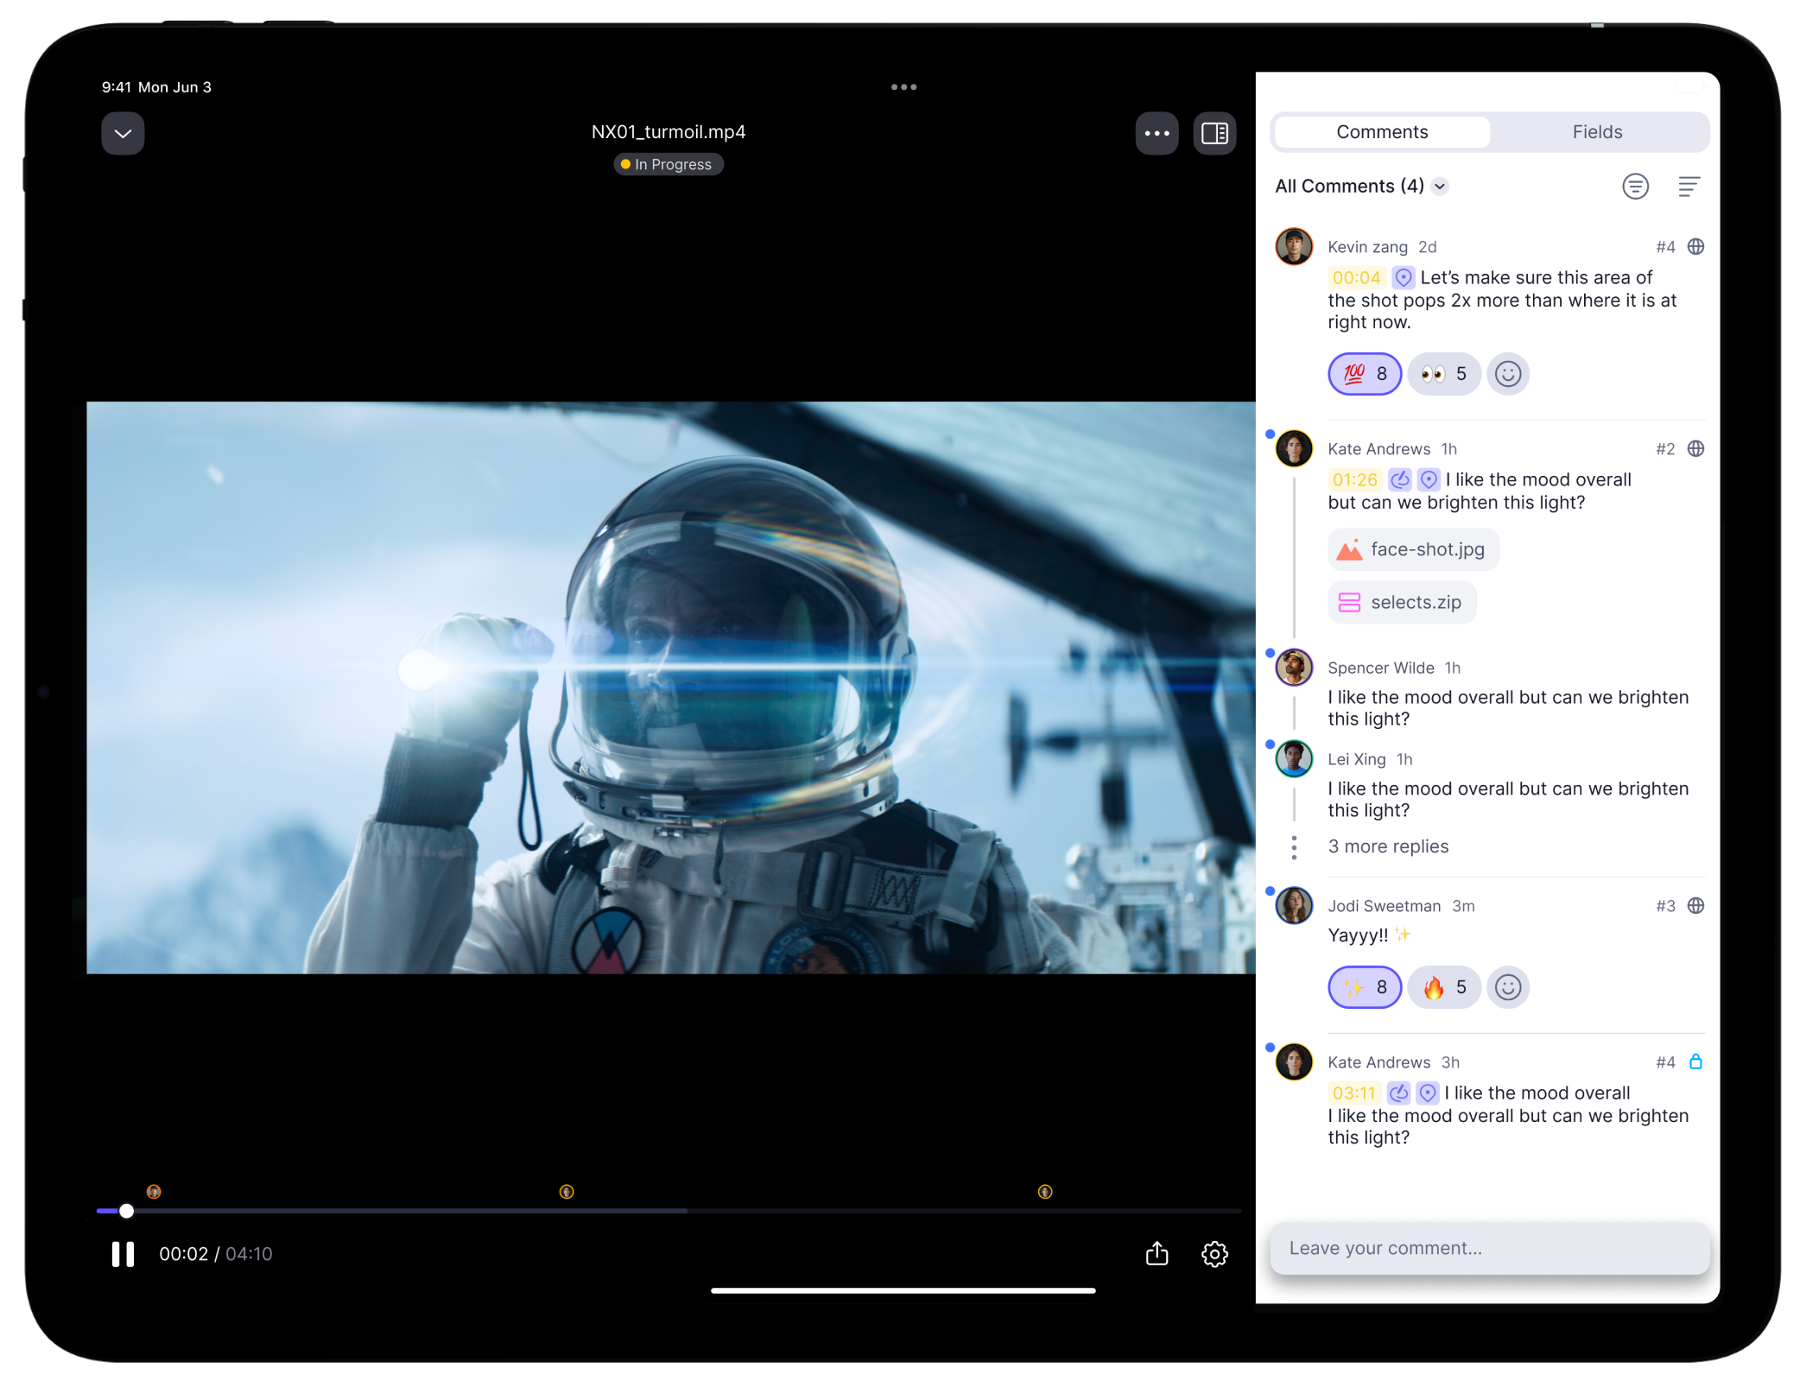
Task: Open player settings gear icon
Action: 1214,1253
